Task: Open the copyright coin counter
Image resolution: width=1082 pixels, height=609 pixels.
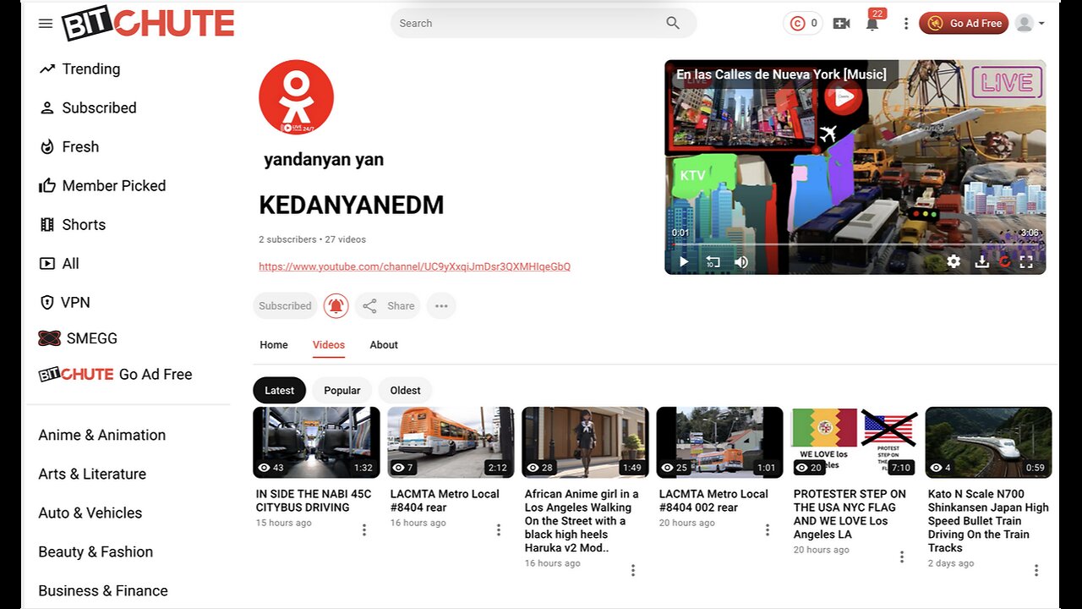Action: click(803, 24)
